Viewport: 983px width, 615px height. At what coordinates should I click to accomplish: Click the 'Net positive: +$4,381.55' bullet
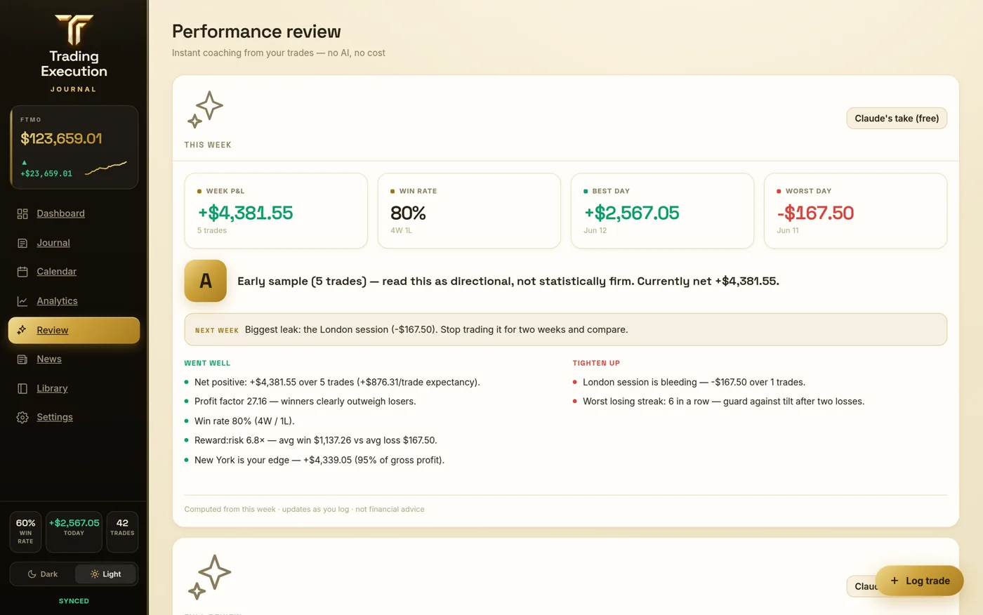[x=337, y=382]
